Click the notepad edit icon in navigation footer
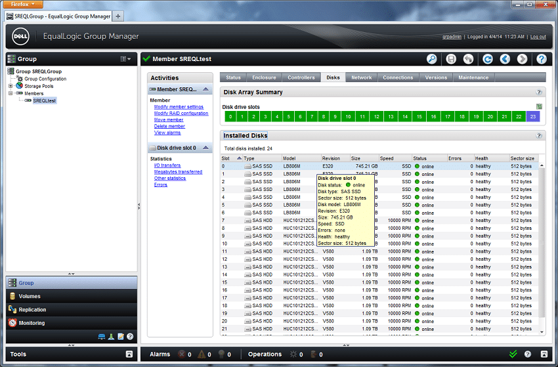558x367 pixels. (x=121, y=337)
